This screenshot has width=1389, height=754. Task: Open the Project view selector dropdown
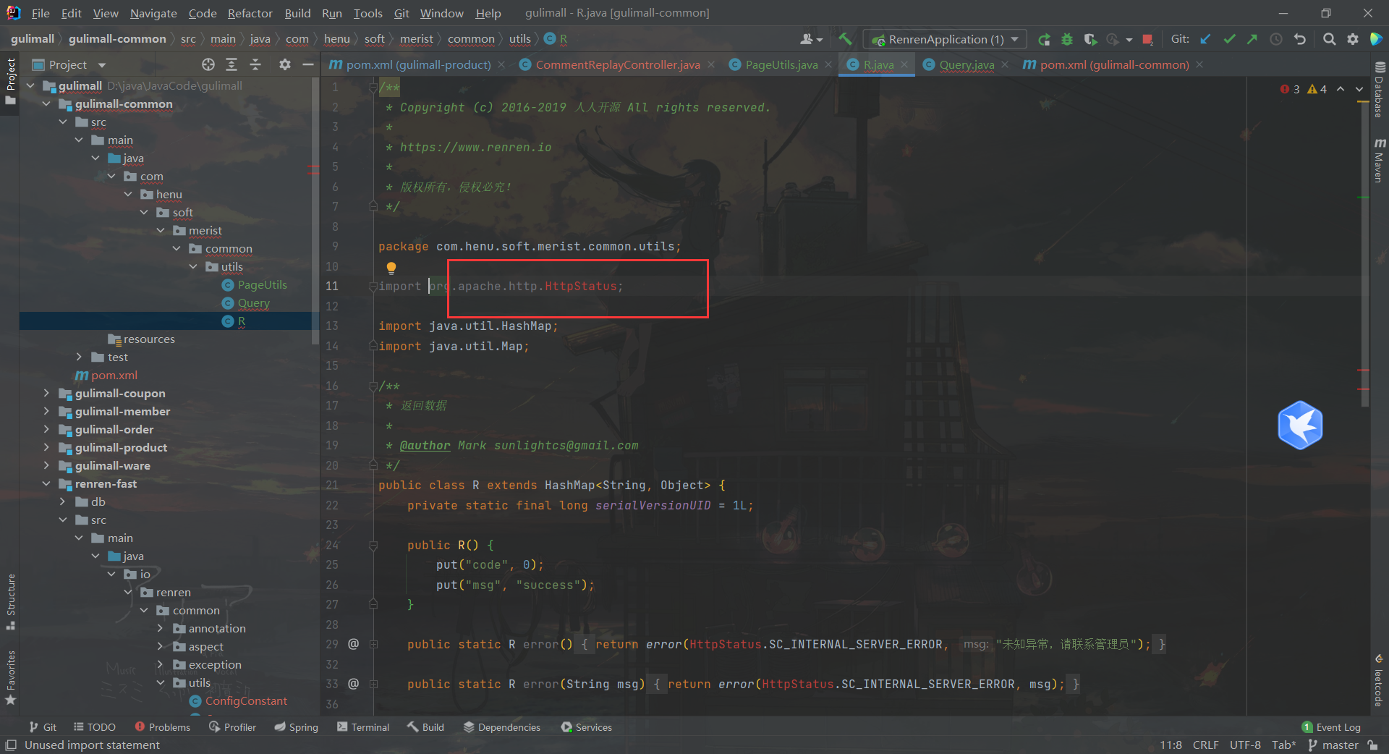click(x=69, y=64)
